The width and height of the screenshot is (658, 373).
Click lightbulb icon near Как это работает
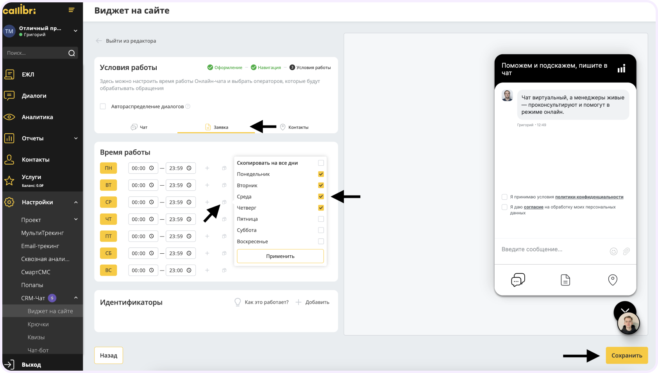coord(238,302)
